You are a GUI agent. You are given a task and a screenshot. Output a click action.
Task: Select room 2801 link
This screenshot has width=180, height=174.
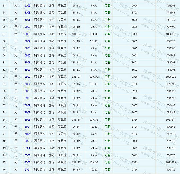tap(27, 105)
